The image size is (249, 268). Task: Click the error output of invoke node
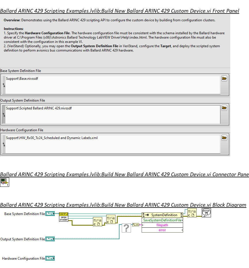pos(162,230)
